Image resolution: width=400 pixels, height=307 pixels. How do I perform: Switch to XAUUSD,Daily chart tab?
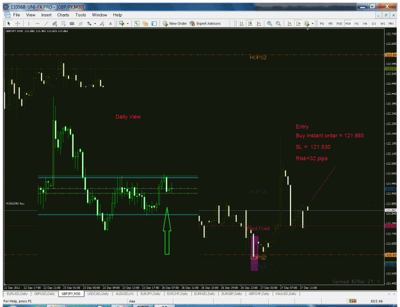click(285, 294)
